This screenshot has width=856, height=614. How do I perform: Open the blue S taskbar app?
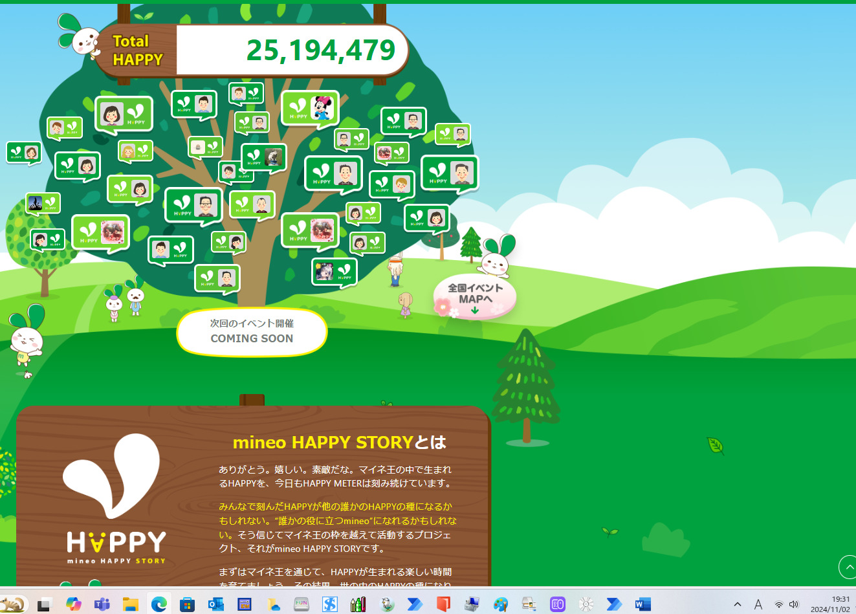[x=329, y=604]
